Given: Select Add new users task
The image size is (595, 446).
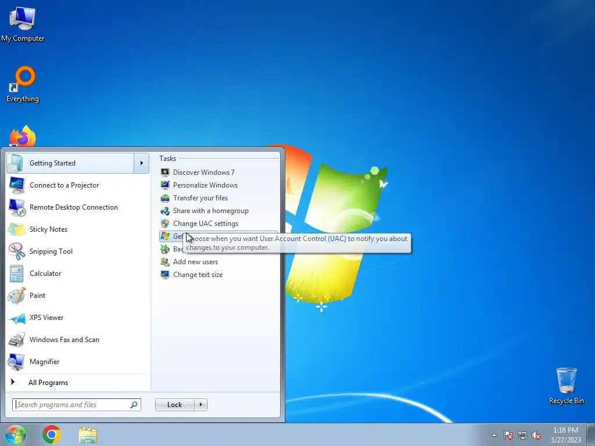Looking at the screenshot, I should tap(218, 262).
